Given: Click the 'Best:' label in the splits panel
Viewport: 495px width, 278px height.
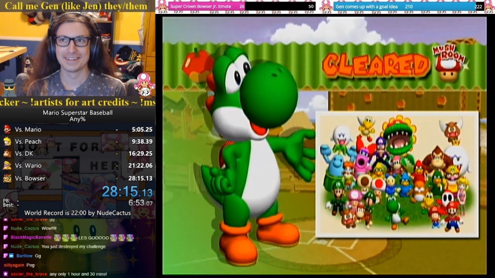Looking at the screenshot, I should tap(8, 205).
